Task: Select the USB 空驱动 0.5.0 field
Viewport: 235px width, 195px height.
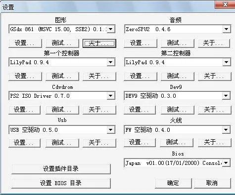Action: pos(62,130)
